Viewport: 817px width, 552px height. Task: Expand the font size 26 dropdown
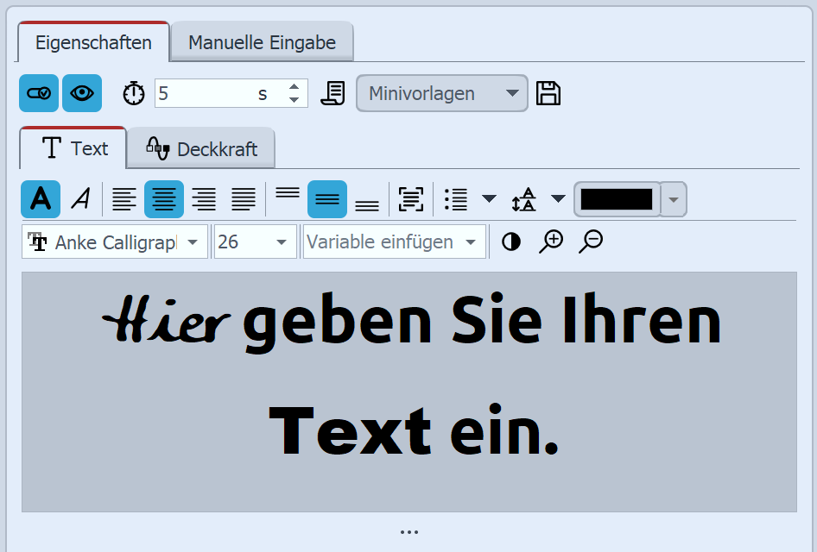click(255, 242)
